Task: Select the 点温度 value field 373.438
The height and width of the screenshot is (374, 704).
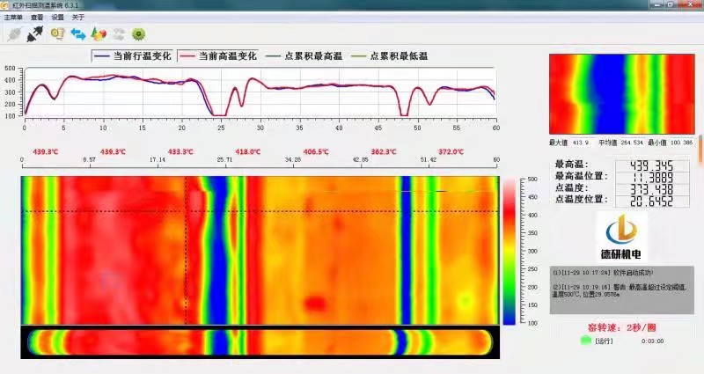Action: (652, 189)
